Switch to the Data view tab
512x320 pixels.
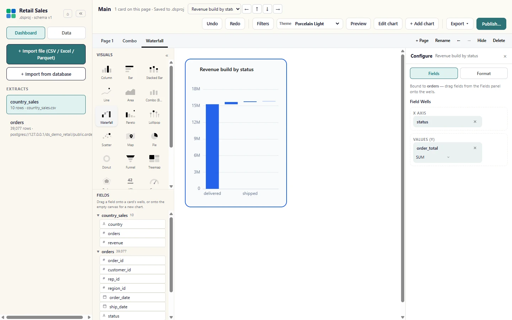[66, 33]
